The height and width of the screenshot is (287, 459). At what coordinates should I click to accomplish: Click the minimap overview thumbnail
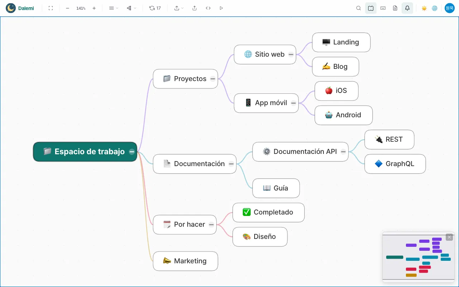(418, 257)
